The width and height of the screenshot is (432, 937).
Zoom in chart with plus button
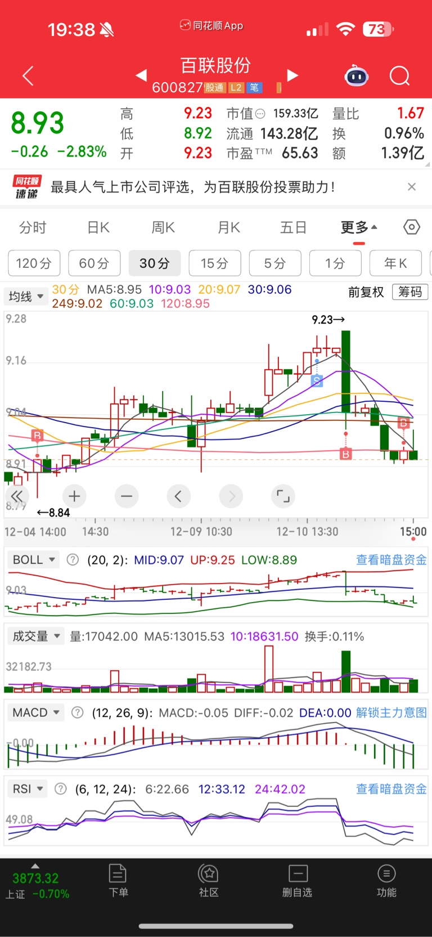(x=74, y=496)
